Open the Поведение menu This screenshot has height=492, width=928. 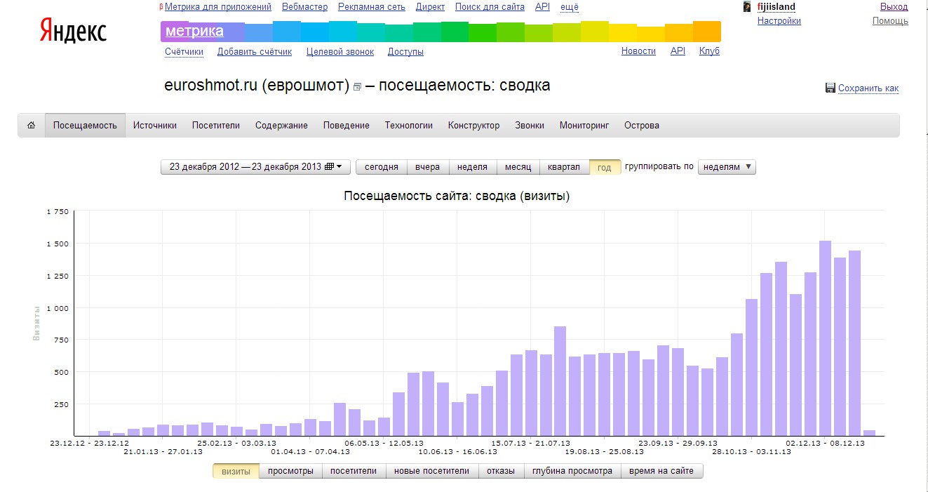click(x=347, y=126)
